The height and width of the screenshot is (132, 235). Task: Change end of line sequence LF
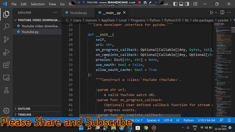tap(178, 120)
